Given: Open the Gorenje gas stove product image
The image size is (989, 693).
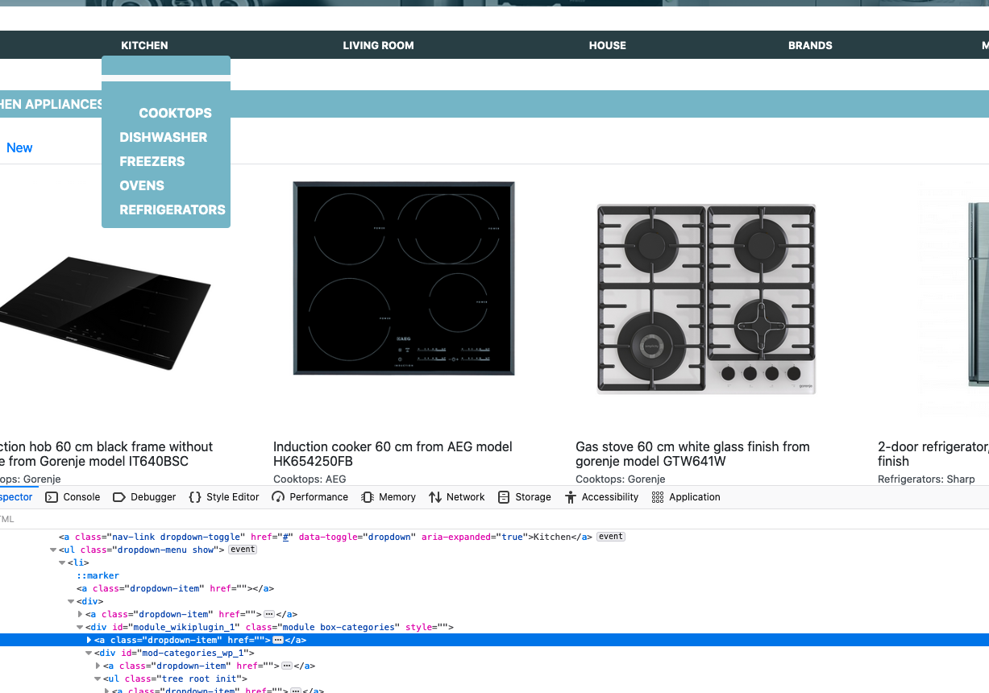Looking at the screenshot, I should tap(706, 299).
